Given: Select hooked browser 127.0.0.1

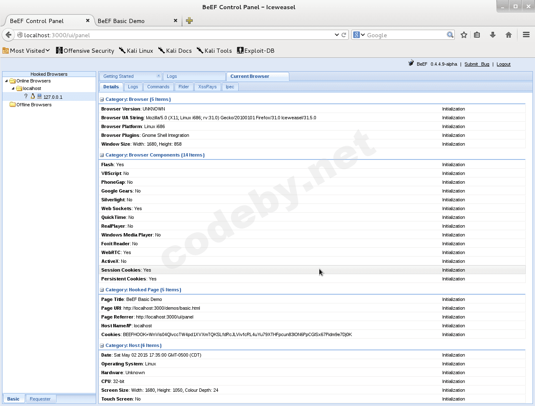Looking at the screenshot, I should pyautogui.click(x=49, y=97).
